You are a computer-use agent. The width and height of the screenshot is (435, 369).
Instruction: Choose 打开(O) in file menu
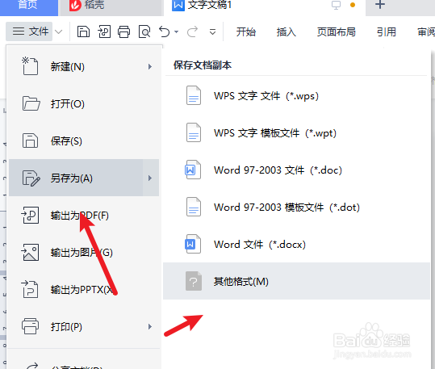point(84,103)
